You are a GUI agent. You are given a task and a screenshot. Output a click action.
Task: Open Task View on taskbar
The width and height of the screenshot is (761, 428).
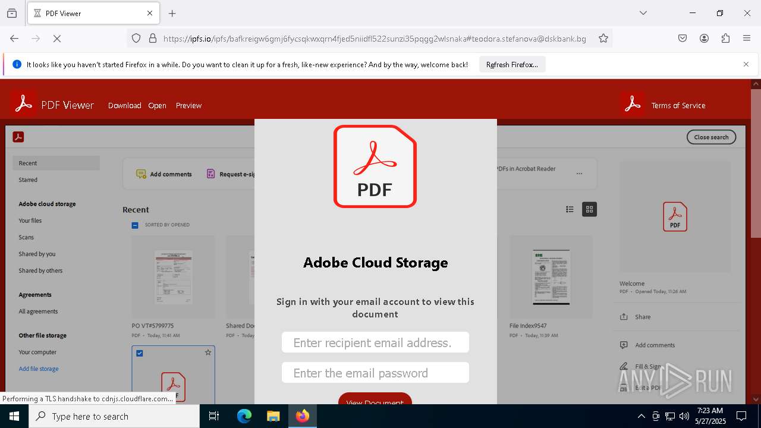coord(214,416)
